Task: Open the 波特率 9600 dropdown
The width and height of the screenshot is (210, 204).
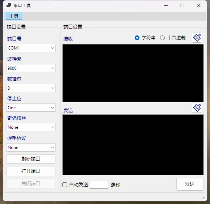Action: [31, 68]
